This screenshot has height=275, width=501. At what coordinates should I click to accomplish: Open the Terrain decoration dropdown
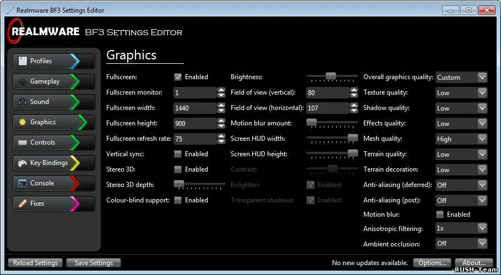pyautogui.click(x=461, y=170)
